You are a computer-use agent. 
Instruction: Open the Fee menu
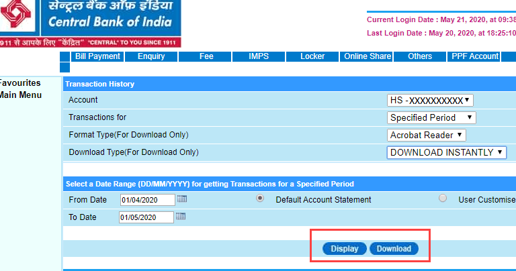[x=206, y=56]
